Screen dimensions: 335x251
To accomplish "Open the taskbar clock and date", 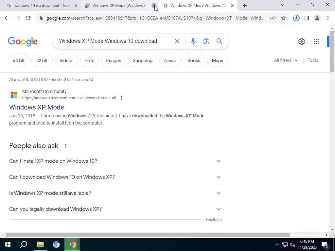I will pyautogui.click(x=307, y=244).
